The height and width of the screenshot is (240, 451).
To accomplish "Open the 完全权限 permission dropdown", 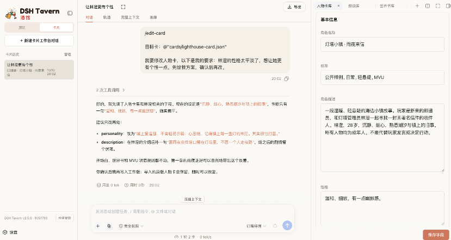I will (x=132, y=226).
